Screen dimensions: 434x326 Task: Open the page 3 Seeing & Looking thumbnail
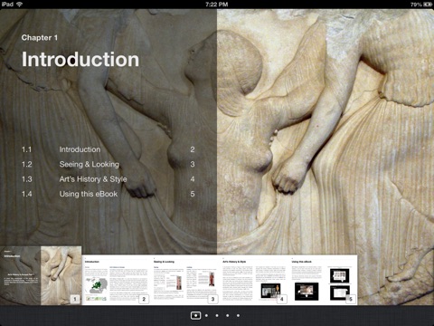tap(185, 280)
